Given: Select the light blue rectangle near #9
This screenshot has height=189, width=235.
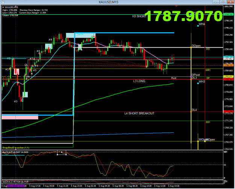Looking at the screenshot, I should (x=49, y=46).
